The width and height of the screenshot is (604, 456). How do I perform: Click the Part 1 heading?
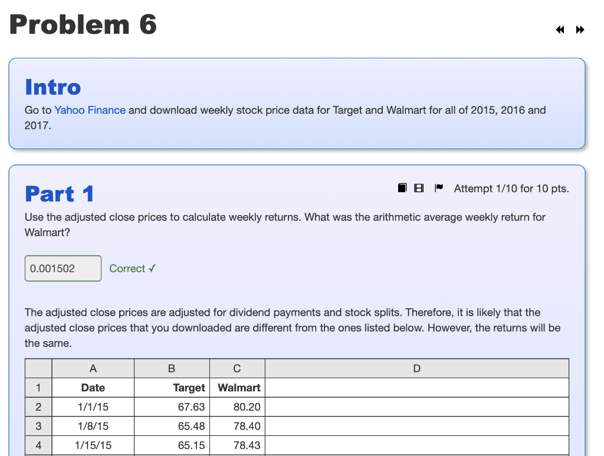tap(58, 194)
